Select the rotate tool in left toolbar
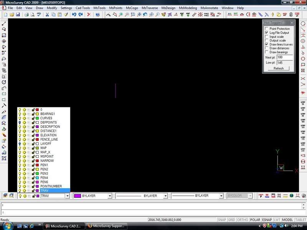This screenshot has width=307, height=230. tap(4, 82)
